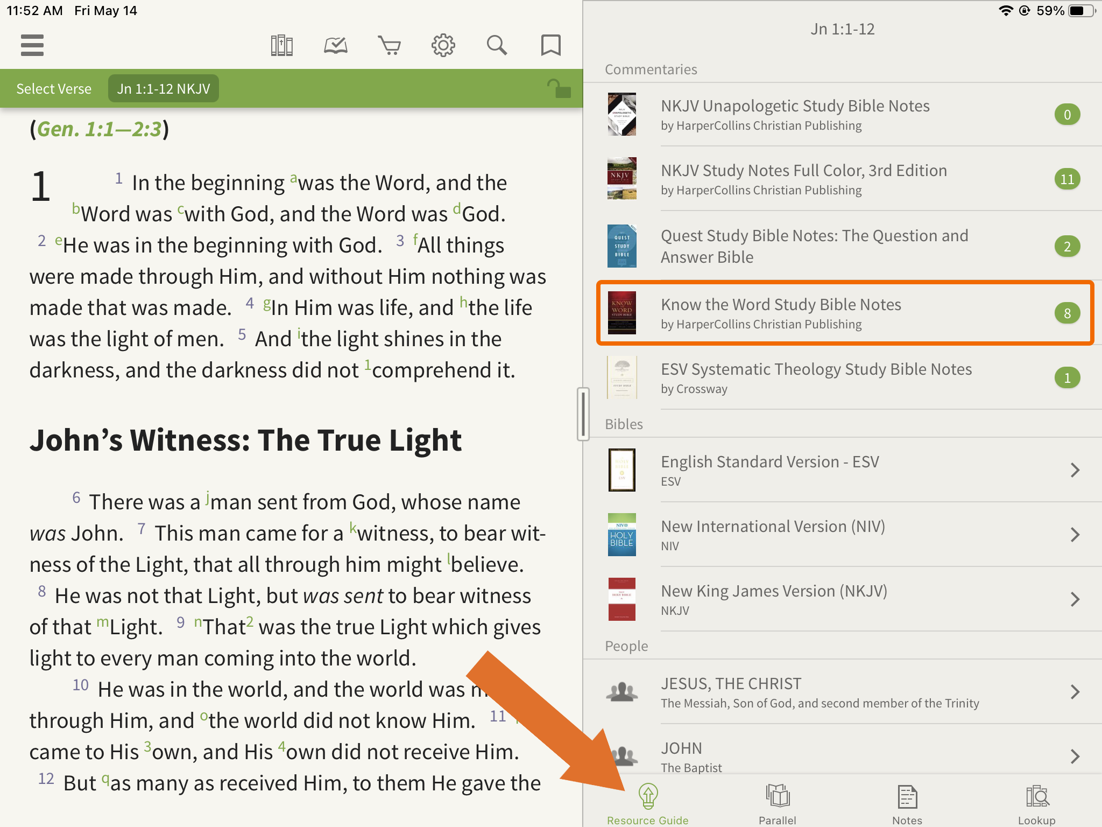The width and height of the screenshot is (1102, 827).
Task: Tap the 11:52 AM clock in status bar
Action: (x=34, y=11)
